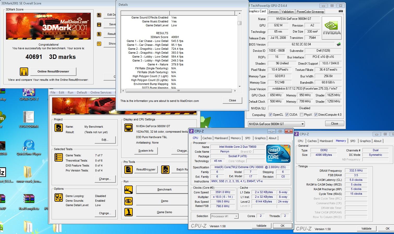This screenshot has width=394, height=234.
Task: Click OK in front CPU-Z window
Action: click(x=282, y=226)
